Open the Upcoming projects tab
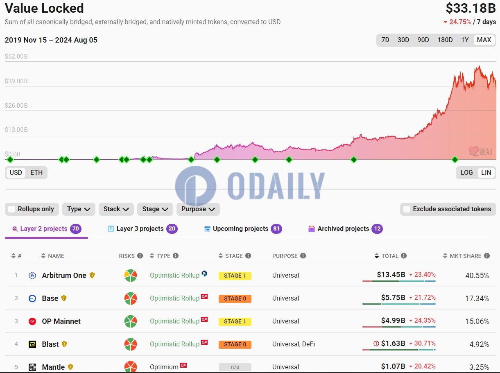Screen dimensions: 500x373 [243, 229]
